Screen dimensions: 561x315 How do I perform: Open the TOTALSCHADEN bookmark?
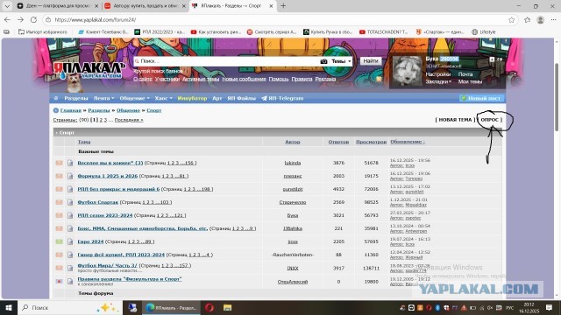(x=384, y=31)
